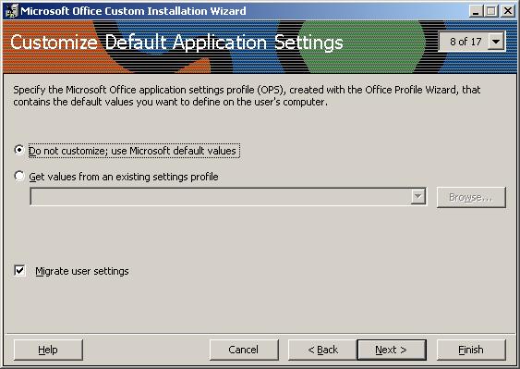
Task: Go to previous page with Back
Action: (x=322, y=350)
